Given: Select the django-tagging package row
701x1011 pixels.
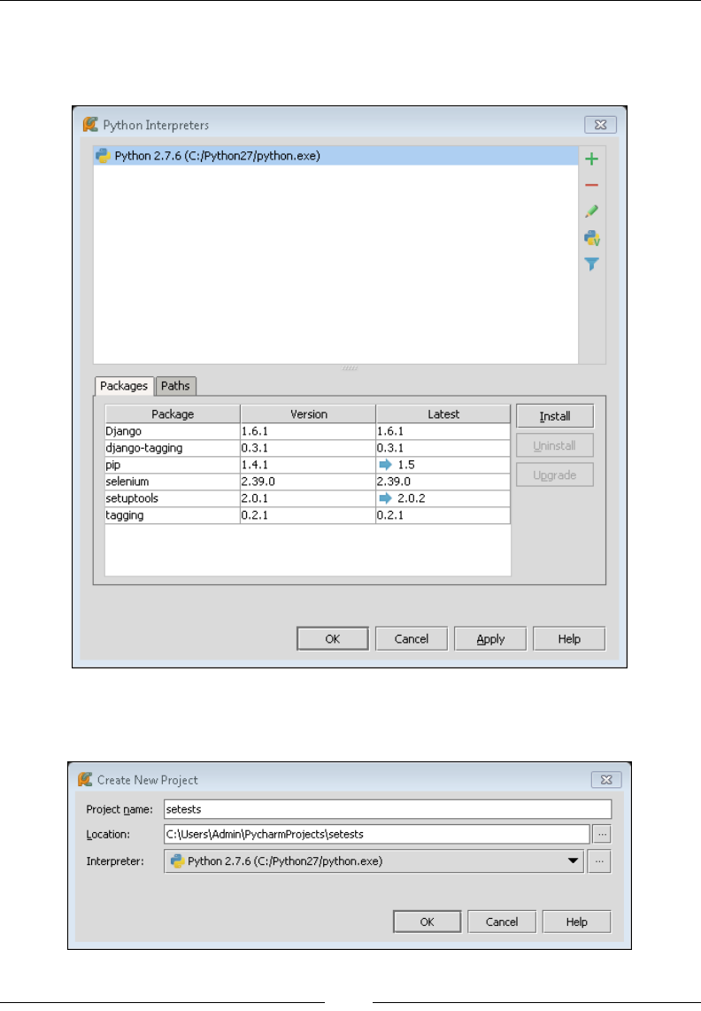Looking at the screenshot, I should point(308,448).
